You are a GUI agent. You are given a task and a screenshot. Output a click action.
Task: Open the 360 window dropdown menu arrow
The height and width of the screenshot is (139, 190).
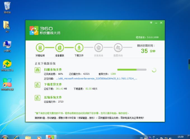point(151,23)
